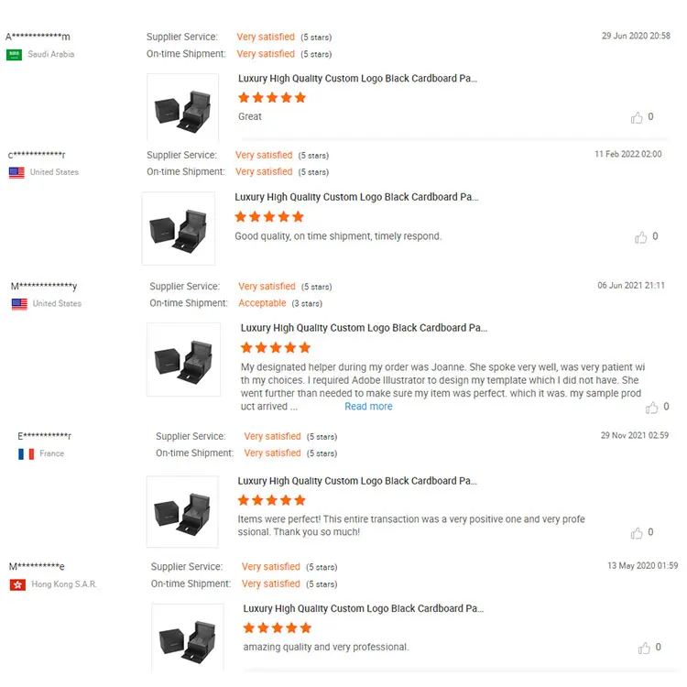Open product thumbnail in Hong Kong reviewer's entry
This screenshot has width=687, height=687.
coord(187,638)
